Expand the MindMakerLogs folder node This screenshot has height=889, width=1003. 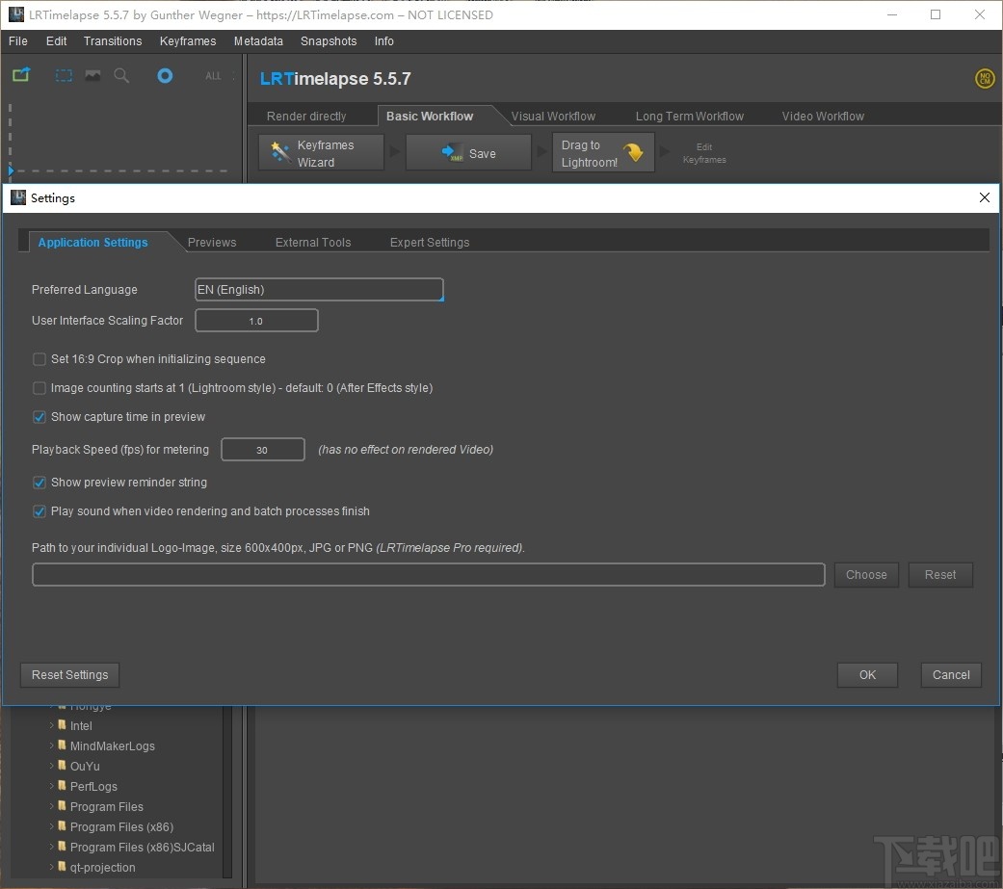click(52, 745)
